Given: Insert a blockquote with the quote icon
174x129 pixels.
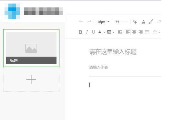Looking at the screenshot, I should [x=118, y=22].
